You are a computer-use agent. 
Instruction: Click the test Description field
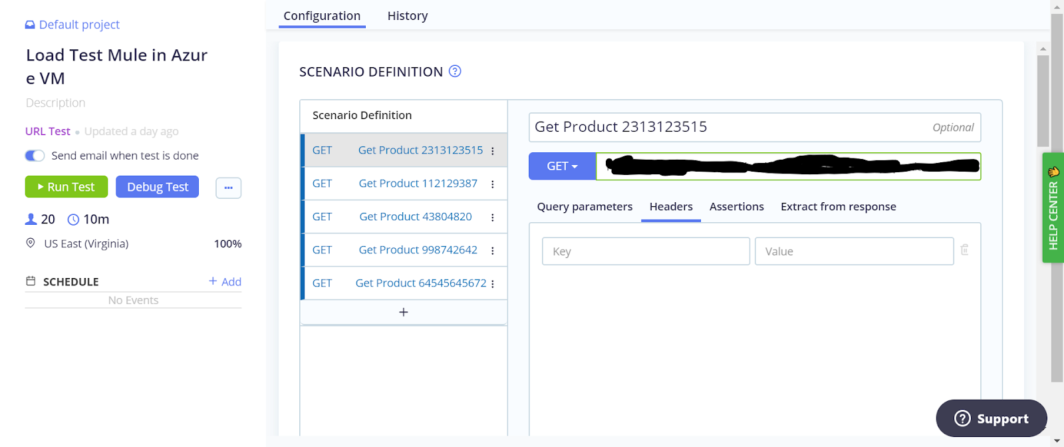[x=56, y=103]
